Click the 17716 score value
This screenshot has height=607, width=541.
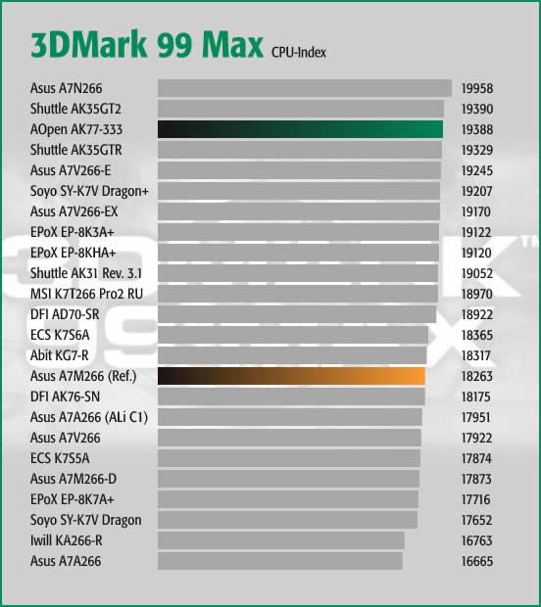pos(476,499)
